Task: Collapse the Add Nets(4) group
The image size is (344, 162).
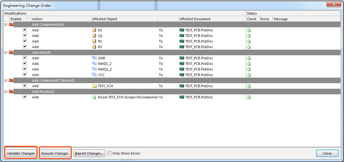Action: [6, 52]
